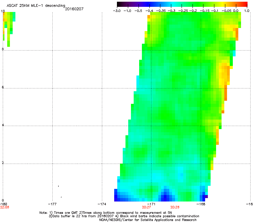
Task: Pick the -0.25 color bar label
Action: click(x=183, y=11)
